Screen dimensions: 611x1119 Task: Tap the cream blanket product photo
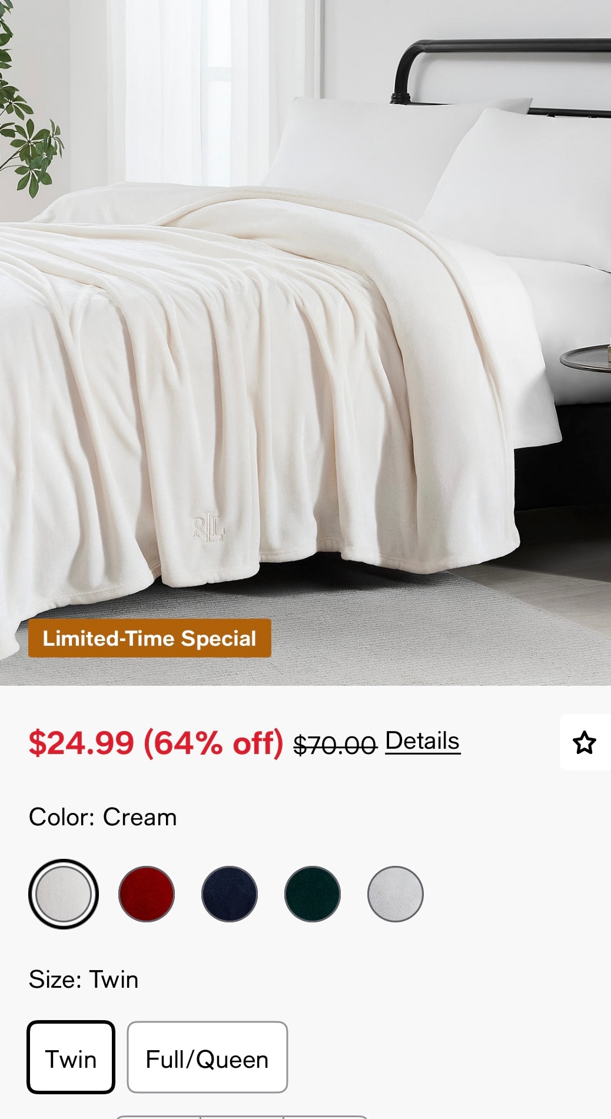click(x=305, y=343)
